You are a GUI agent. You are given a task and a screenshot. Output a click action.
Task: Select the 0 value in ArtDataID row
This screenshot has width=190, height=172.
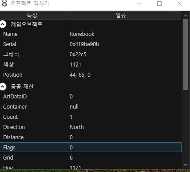[x=71, y=97]
